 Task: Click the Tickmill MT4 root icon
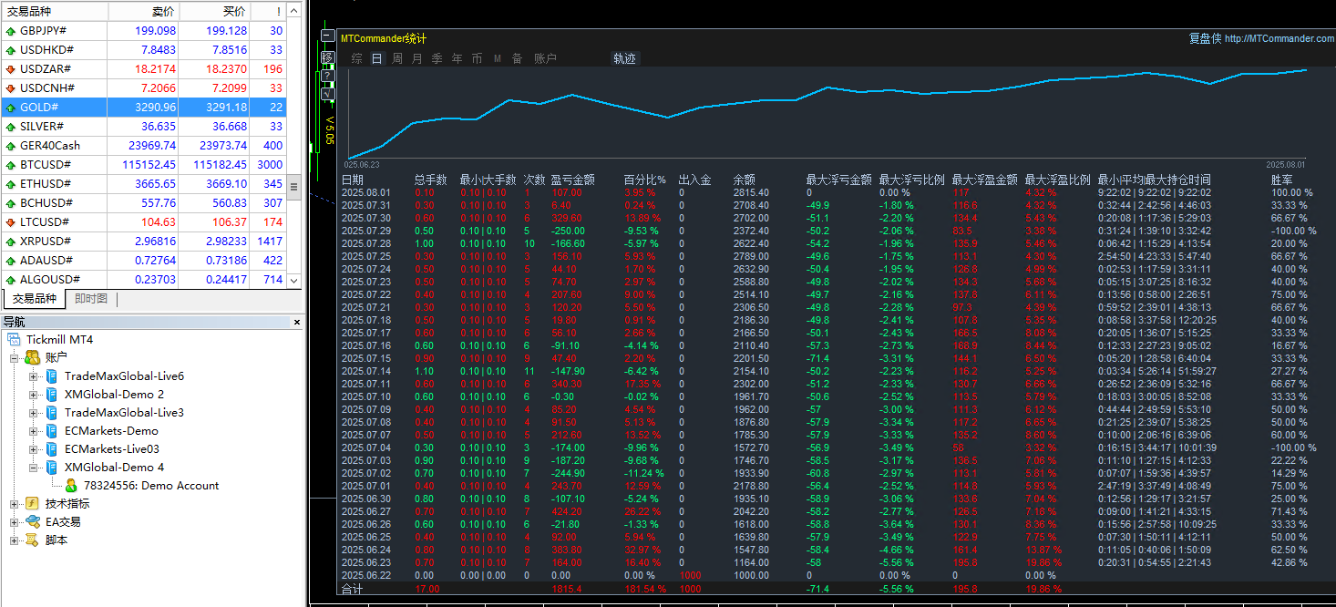tap(14, 340)
